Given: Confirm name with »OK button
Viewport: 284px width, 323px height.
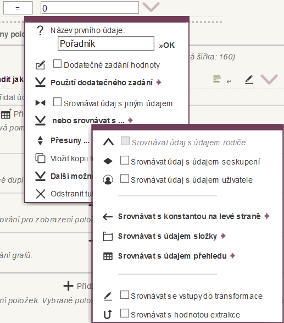Looking at the screenshot, I should [166, 45].
